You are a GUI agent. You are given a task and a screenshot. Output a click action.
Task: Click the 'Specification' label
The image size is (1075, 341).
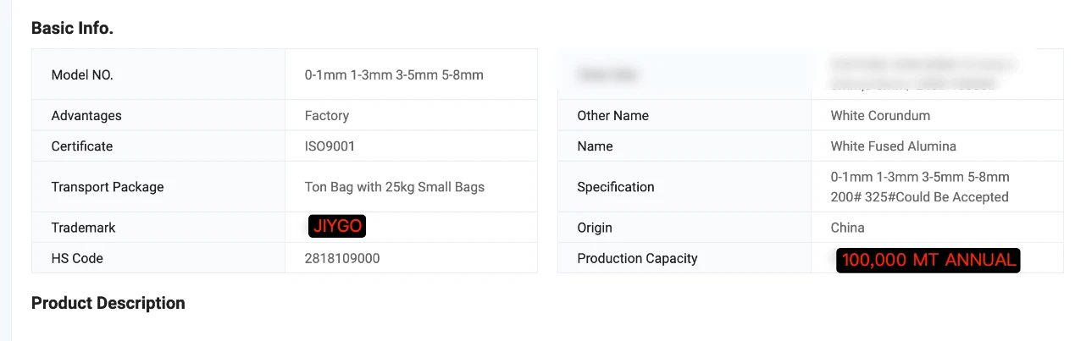pos(616,186)
